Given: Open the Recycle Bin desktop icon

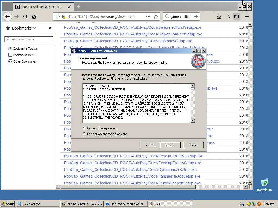Looking at the screenshot, I should 264,185.
